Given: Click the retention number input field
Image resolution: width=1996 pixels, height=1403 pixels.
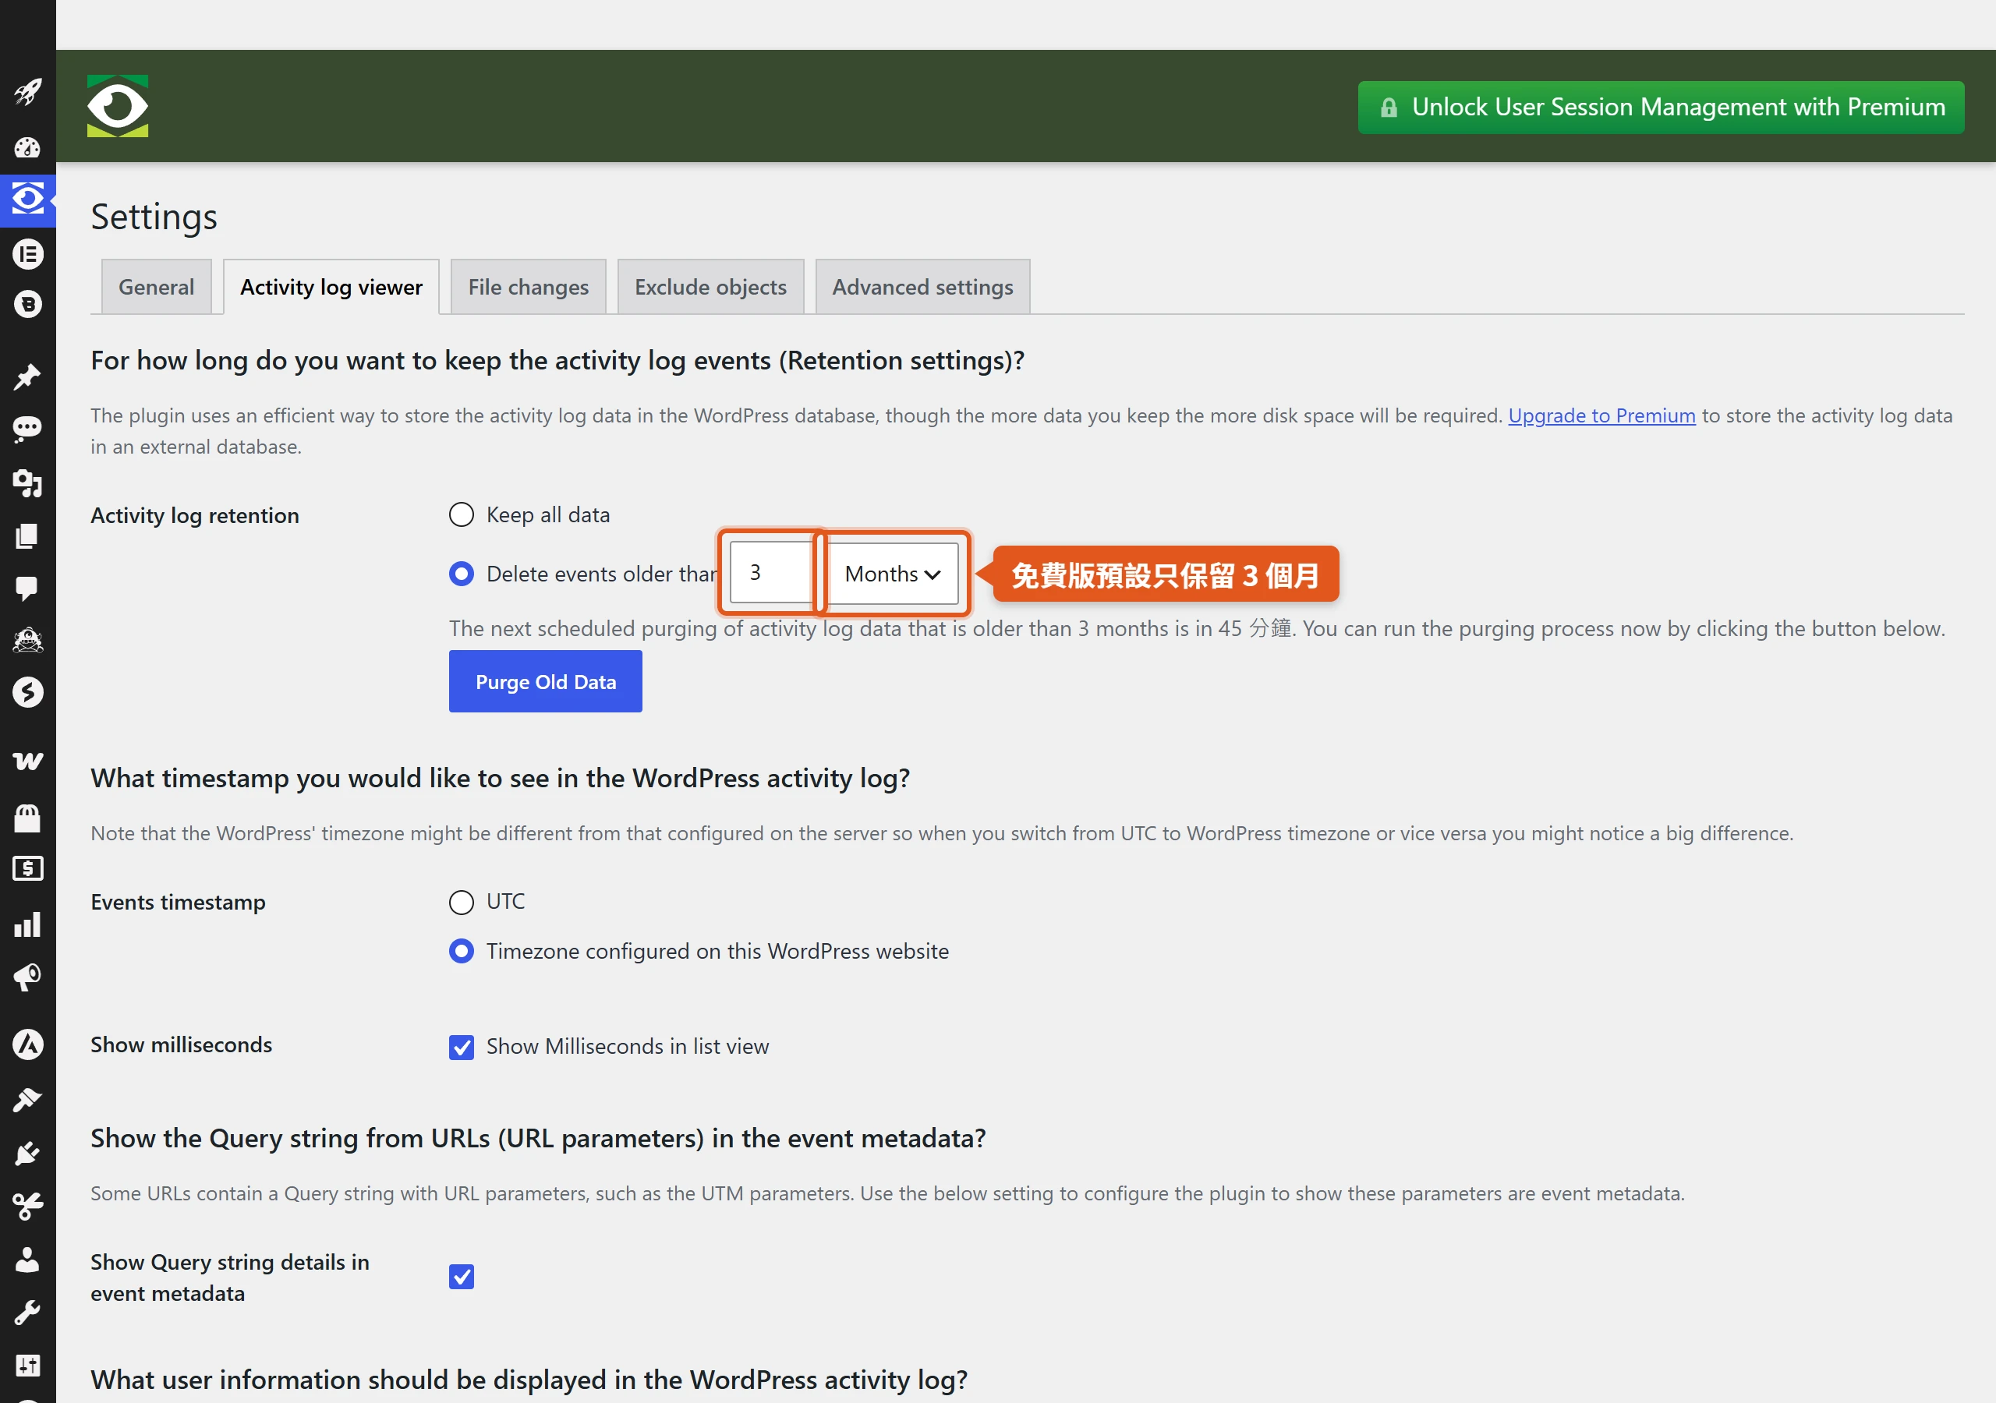Looking at the screenshot, I should pos(772,573).
